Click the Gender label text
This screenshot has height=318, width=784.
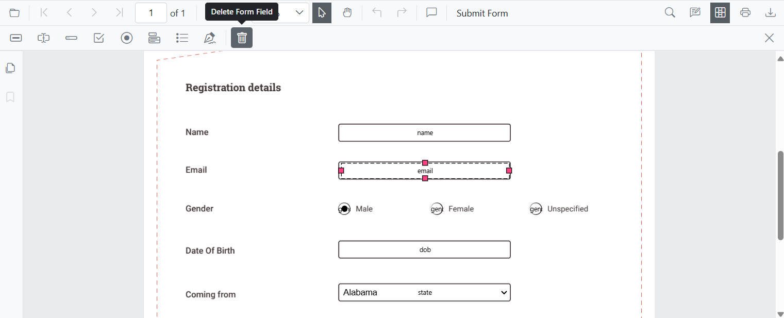[x=199, y=209]
